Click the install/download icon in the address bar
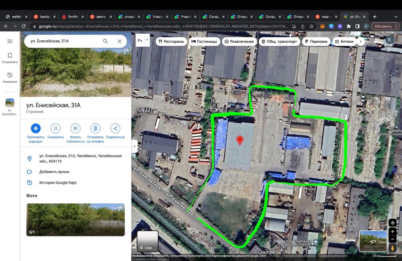The image size is (402, 261). (294, 26)
